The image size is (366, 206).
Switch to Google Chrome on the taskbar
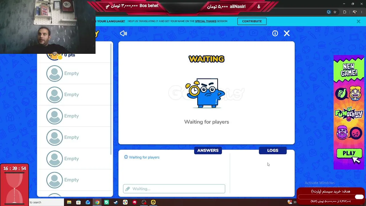(x=97, y=202)
